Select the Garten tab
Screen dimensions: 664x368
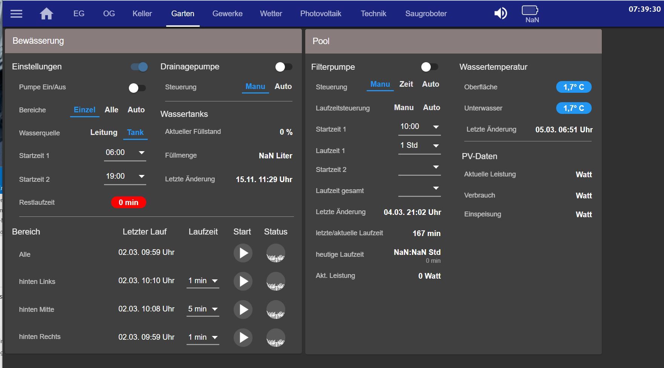183,14
